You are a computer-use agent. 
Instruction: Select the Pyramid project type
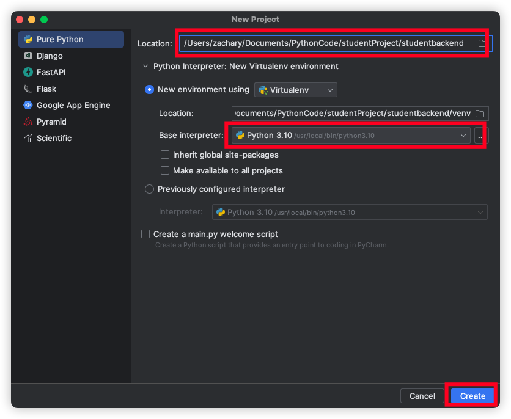tap(71, 122)
